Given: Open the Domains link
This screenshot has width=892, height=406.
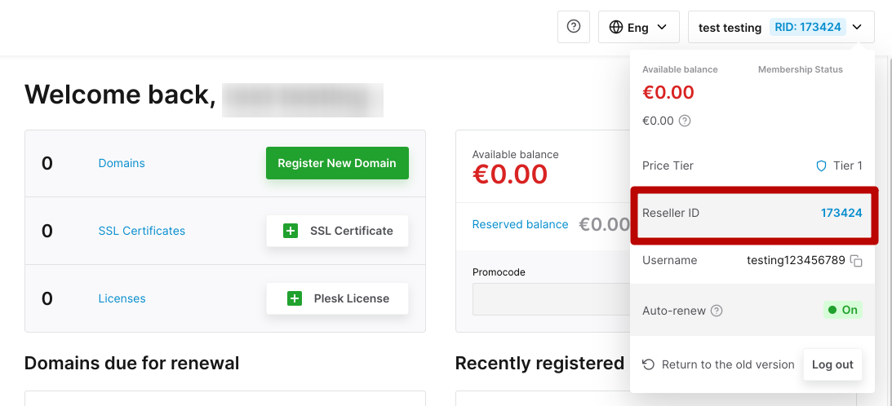Looking at the screenshot, I should click(x=122, y=163).
